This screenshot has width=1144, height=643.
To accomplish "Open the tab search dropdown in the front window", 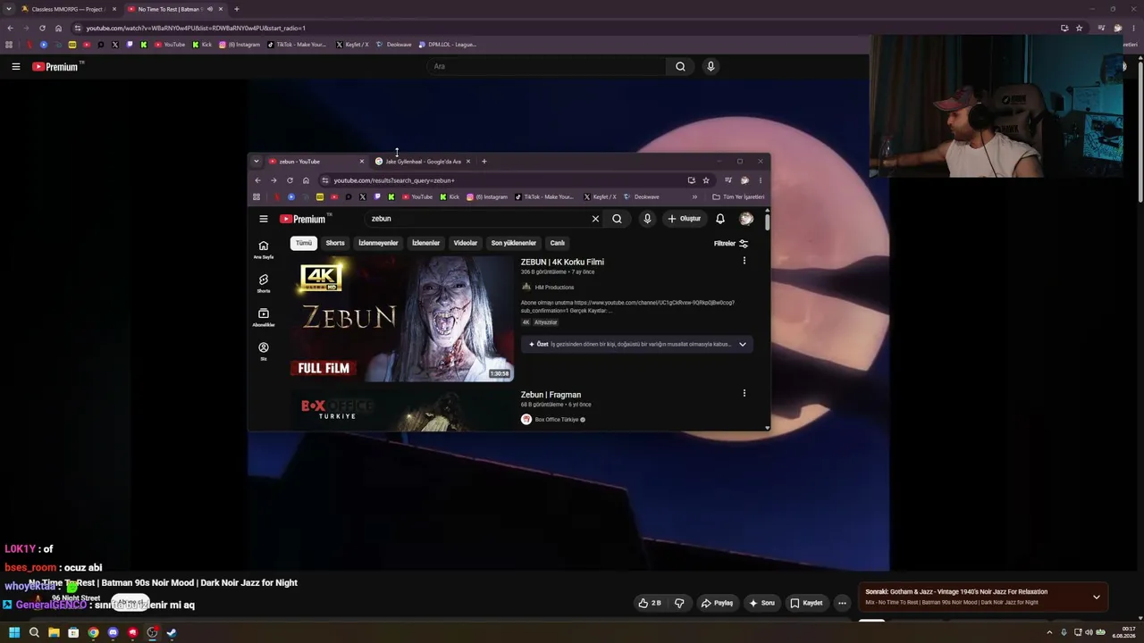I will 257,162.
